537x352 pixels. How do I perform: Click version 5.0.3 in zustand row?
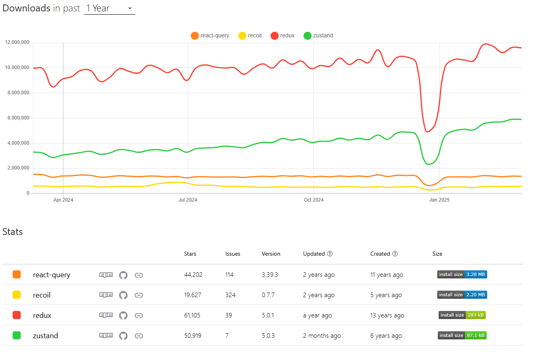point(269,336)
